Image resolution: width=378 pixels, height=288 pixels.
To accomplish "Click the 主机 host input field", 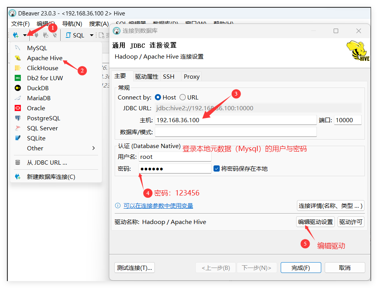I will point(236,120).
